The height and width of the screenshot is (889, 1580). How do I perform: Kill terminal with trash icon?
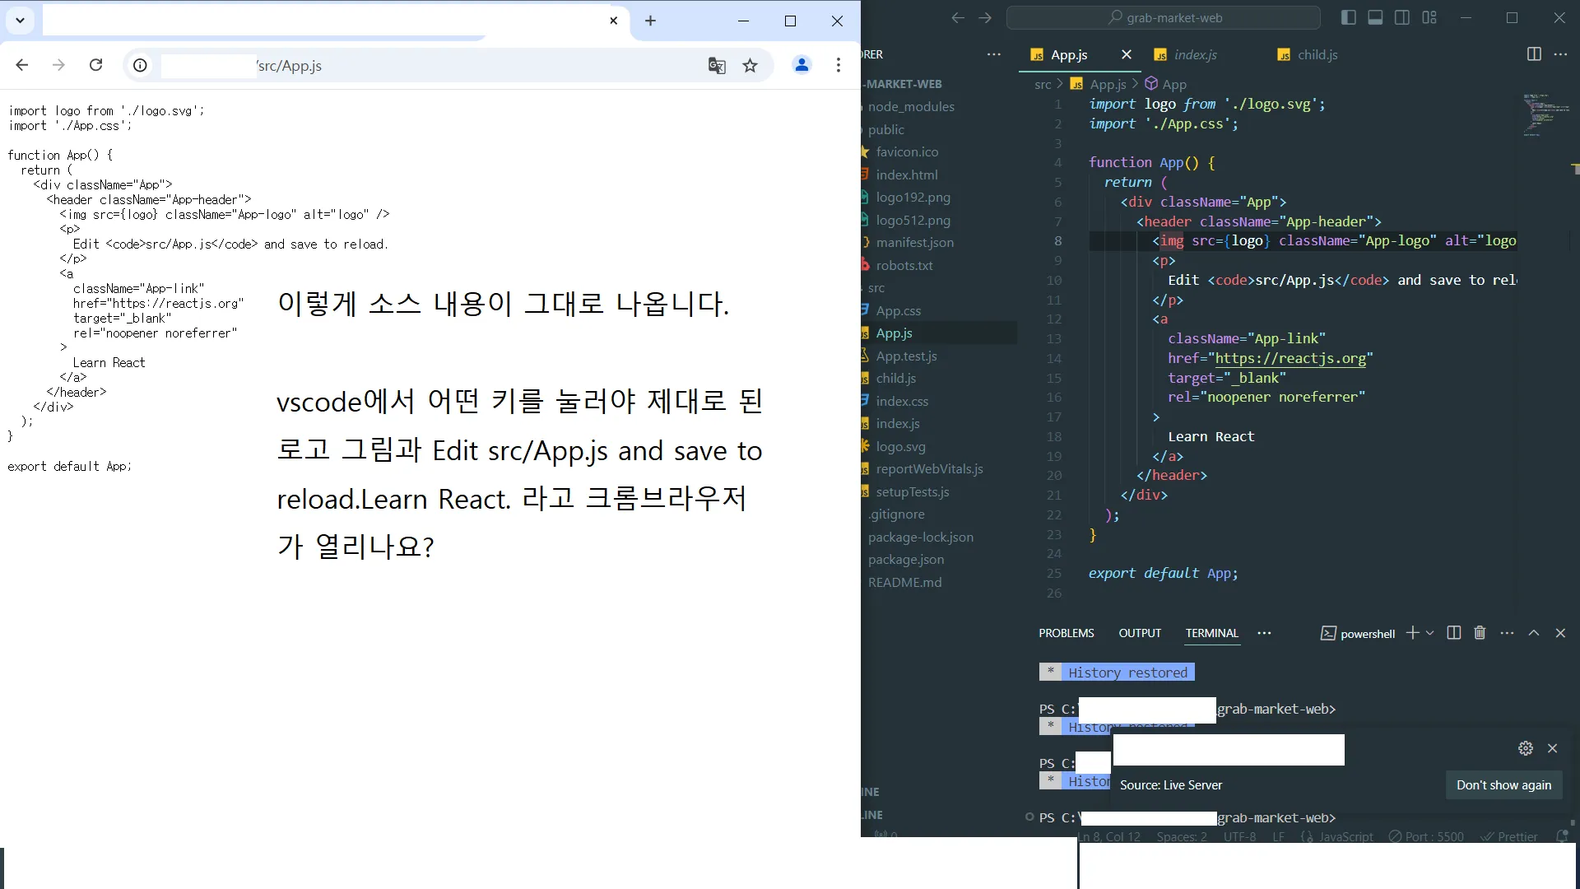click(x=1480, y=632)
